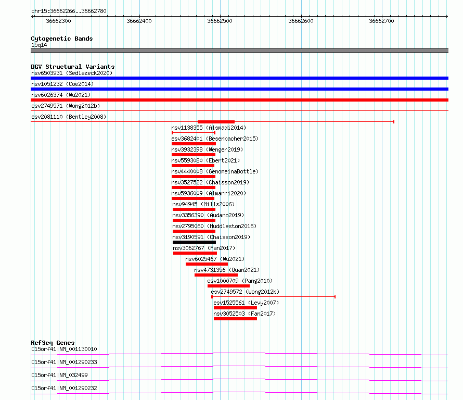Click the 36662600 ruler position

pyautogui.click(x=301, y=21)
